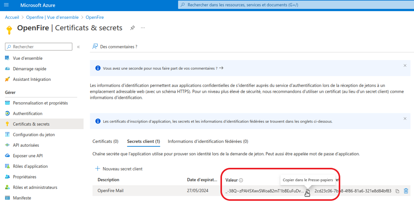414x205 pixels.
Task: Open API autorisées in sidebar
Action: (x=26, y=145)
